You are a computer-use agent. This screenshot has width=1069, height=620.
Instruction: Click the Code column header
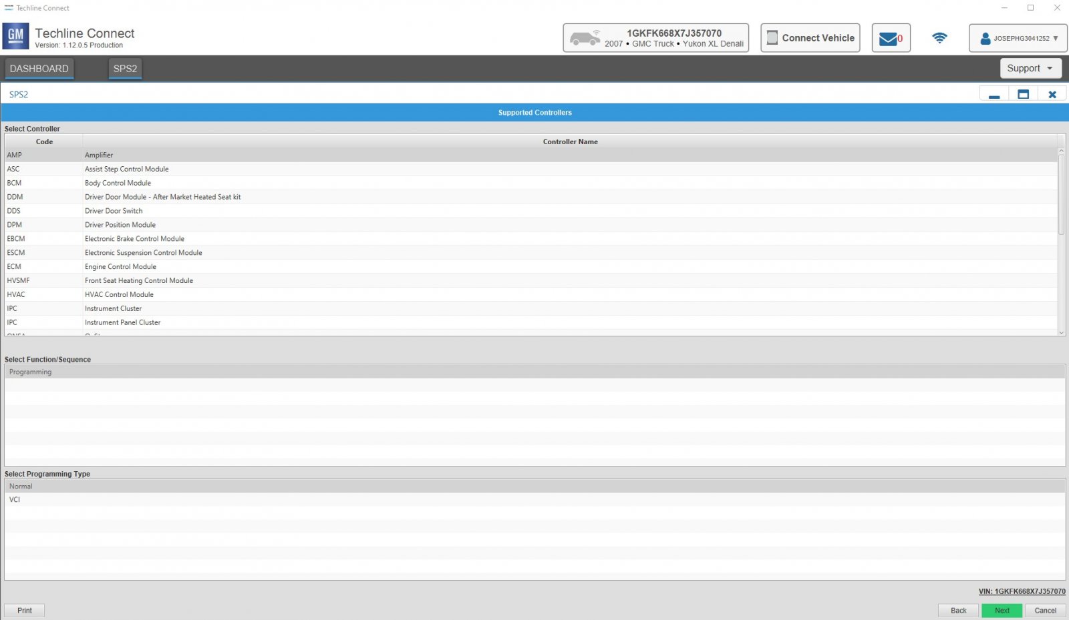pyautogui.click(x=44, y=141)
